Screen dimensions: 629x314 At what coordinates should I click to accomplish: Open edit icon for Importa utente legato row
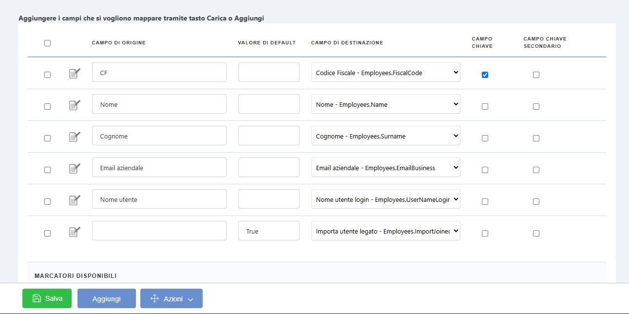(75, 232)
